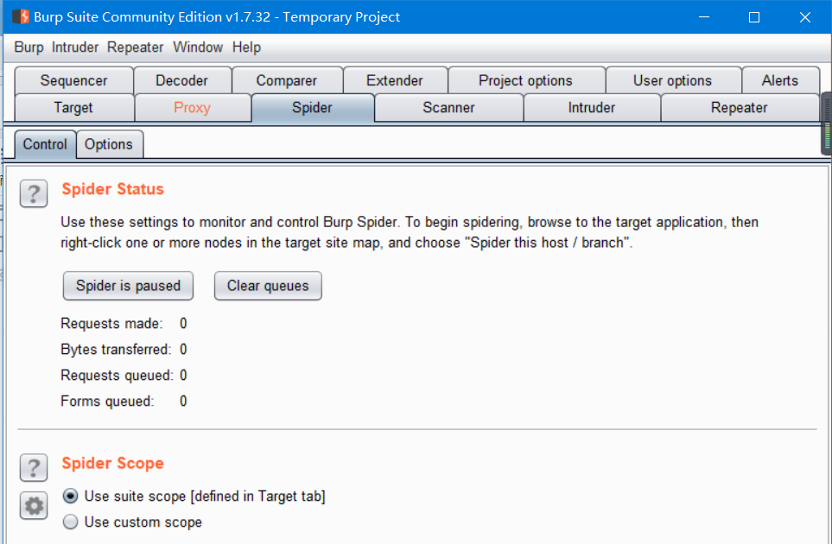Click the Forms queued label
Screen dimensions: 832x544
107,402
